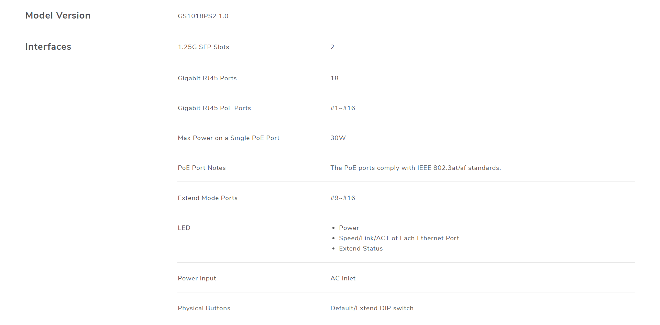
Task: Click Max Power on a Single PoE Port
Action: [229, 138]
